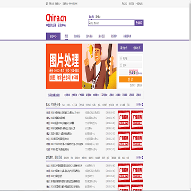Image resolution: width=191 pixels, height=191 pixels.
Task: Open the 上海展会 city link
Action: coord(74,95)
